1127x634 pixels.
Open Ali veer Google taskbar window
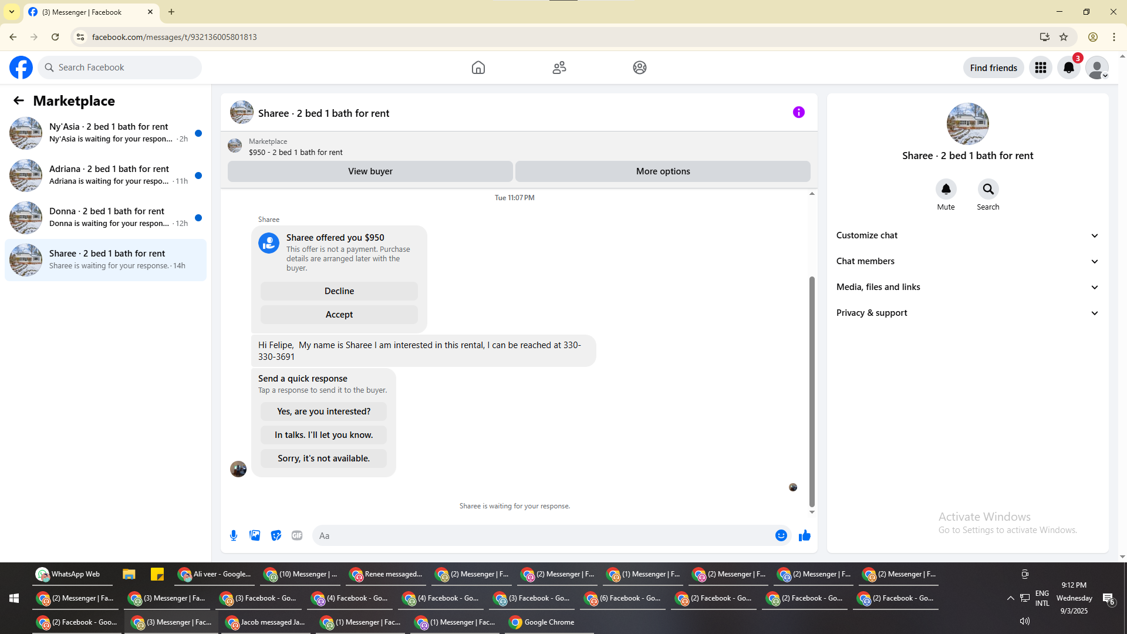click(x=214, y=574)
